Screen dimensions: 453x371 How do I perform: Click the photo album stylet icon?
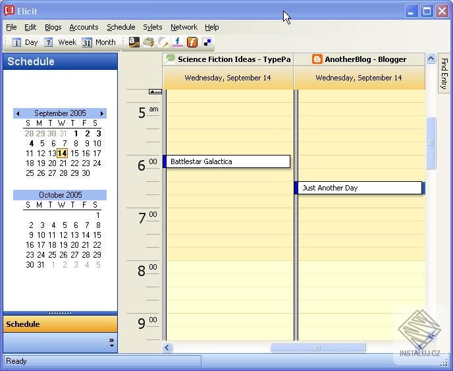[149, 43]
